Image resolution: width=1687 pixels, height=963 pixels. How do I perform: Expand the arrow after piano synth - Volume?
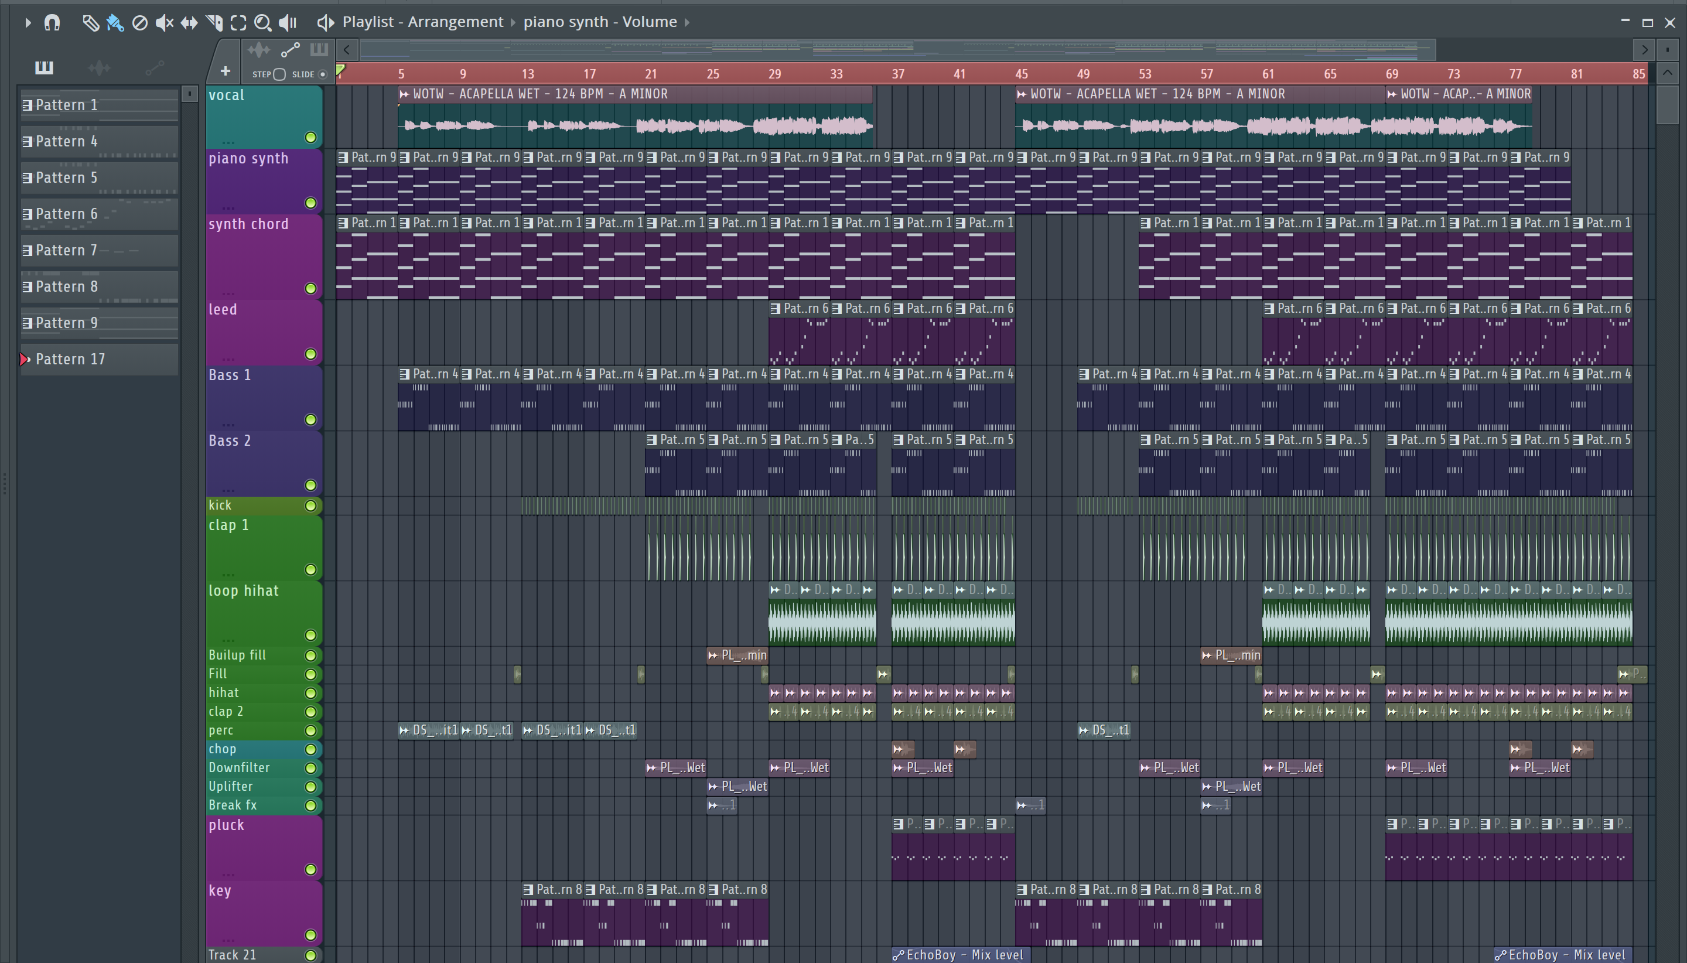click(x=687, y=22)
